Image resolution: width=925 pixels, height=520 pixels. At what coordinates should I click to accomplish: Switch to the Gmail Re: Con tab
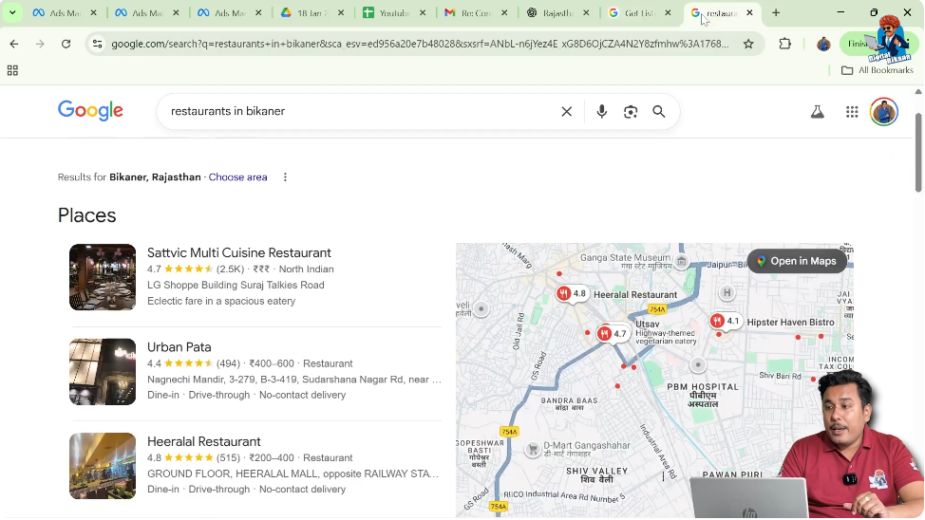[476, 12]
